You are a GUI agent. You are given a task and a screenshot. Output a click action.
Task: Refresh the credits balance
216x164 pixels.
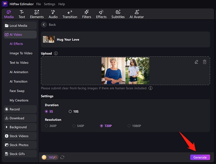pyautogui.click(x=62, y=157)
